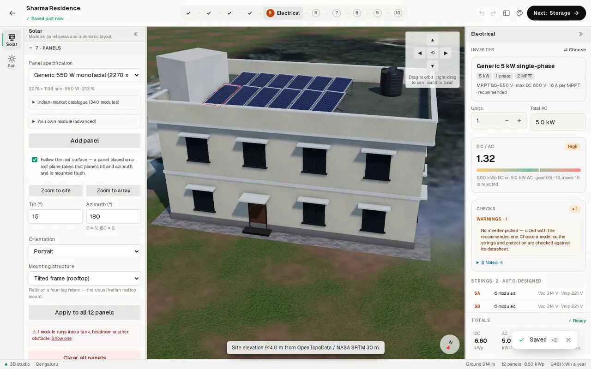Click the 'Show one' link
Viewport: 591px width, 369px height.
pos(61,339)
